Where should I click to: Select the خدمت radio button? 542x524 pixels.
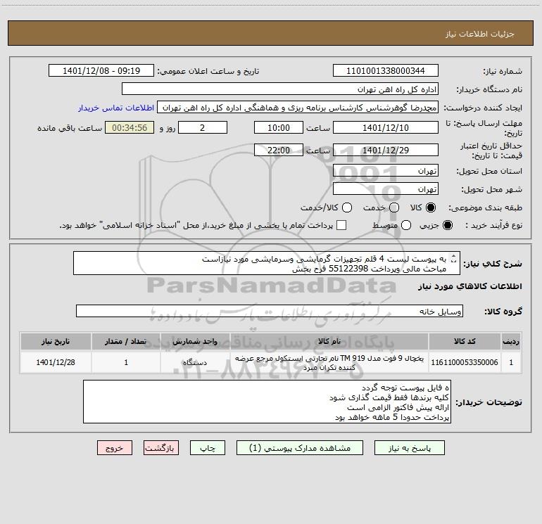click(x=394, y=207)
